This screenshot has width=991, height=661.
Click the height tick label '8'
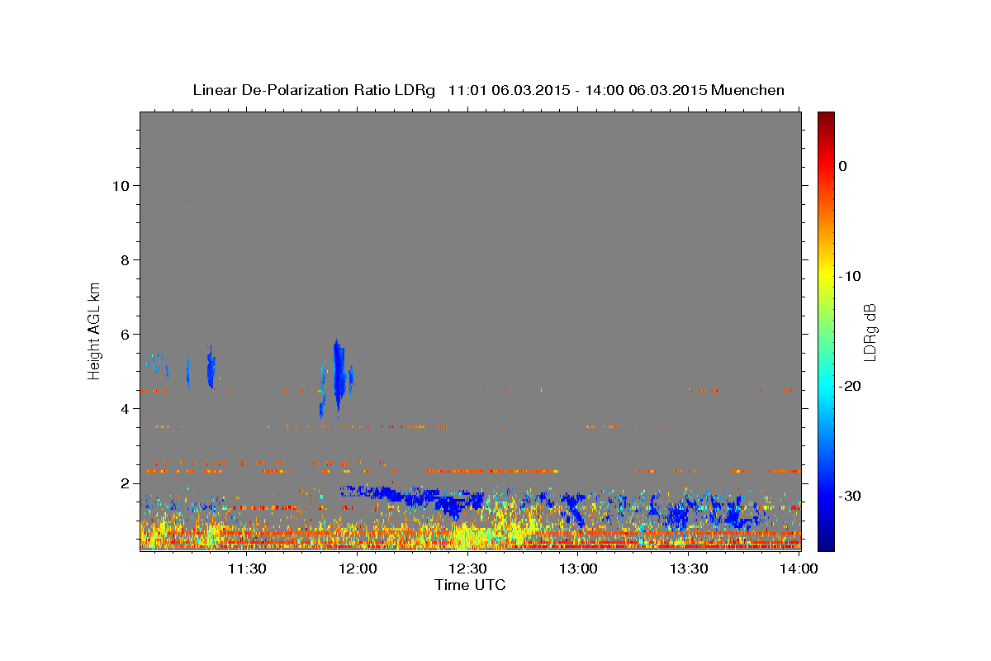click(x=126, y=259)
